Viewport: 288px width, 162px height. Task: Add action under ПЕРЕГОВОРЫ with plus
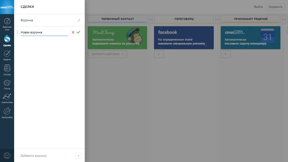[x=159, y=54]
